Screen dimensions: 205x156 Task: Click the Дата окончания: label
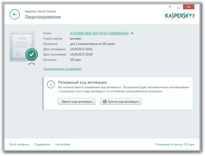point(55,54)
